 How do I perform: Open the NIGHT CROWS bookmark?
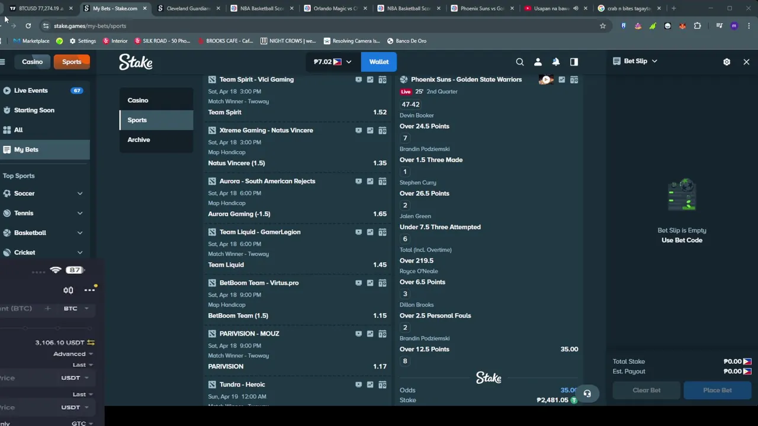288,41
